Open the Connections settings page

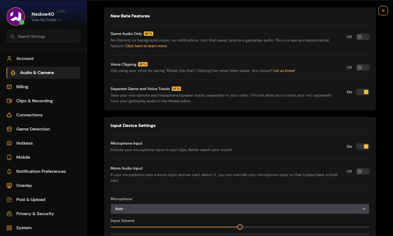[43, 115]
